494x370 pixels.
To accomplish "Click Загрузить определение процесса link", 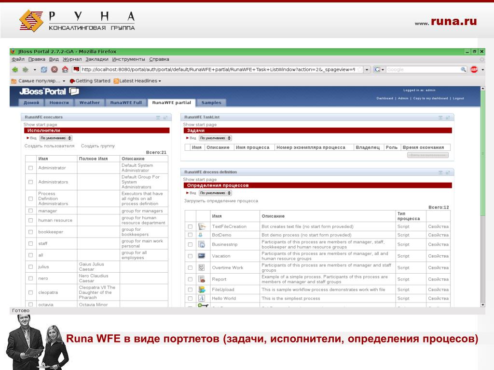I will coord(221,201).
